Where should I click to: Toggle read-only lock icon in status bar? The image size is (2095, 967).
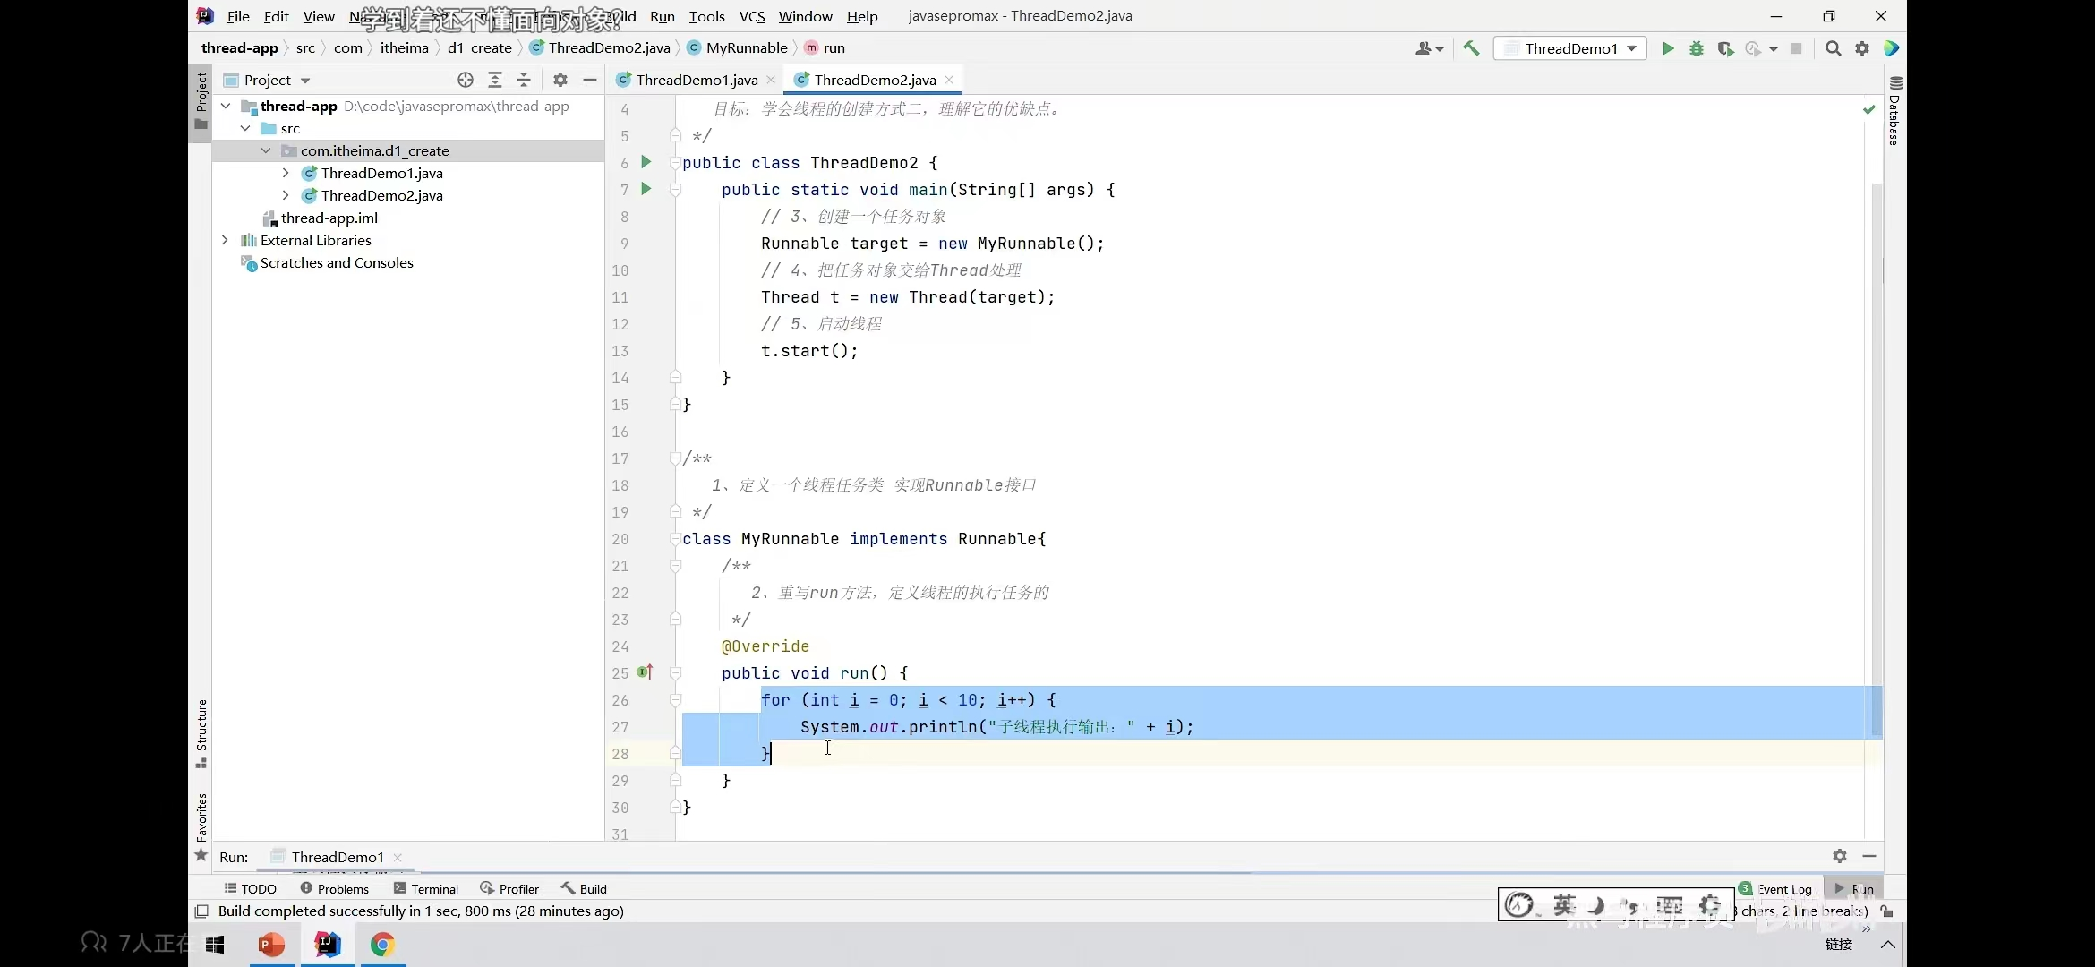tap(1887, 911)
